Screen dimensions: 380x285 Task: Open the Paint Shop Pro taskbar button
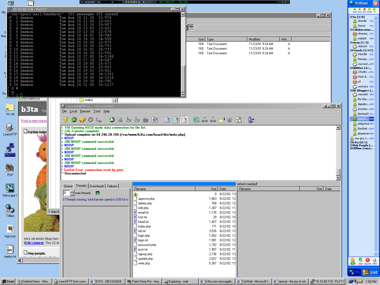[x=144, y=281]
